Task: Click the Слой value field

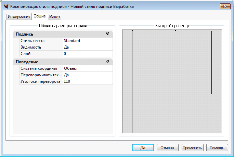Action: coord(88,54)
